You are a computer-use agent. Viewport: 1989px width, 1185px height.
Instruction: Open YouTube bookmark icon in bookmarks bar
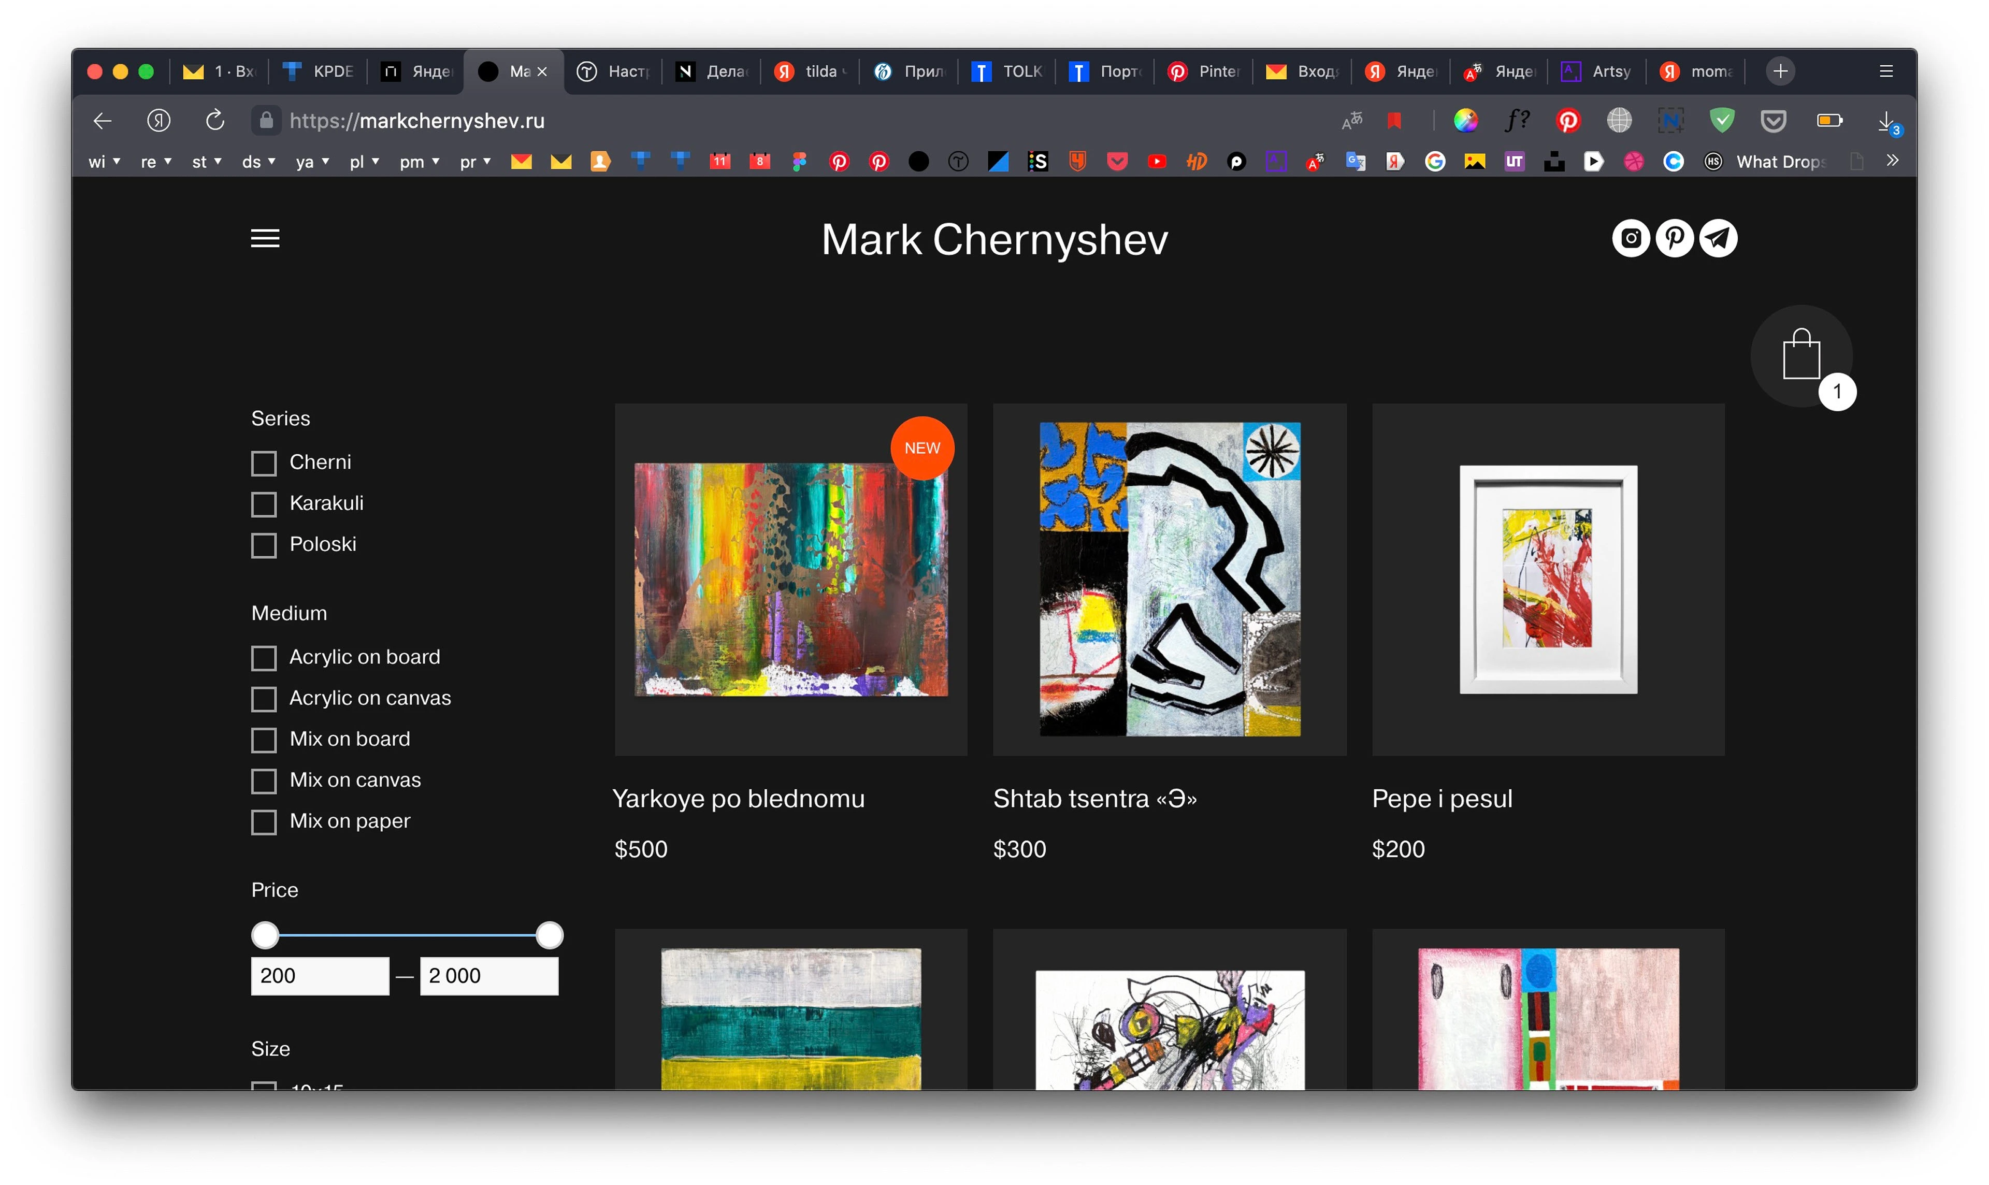(x=1156, y=161)
